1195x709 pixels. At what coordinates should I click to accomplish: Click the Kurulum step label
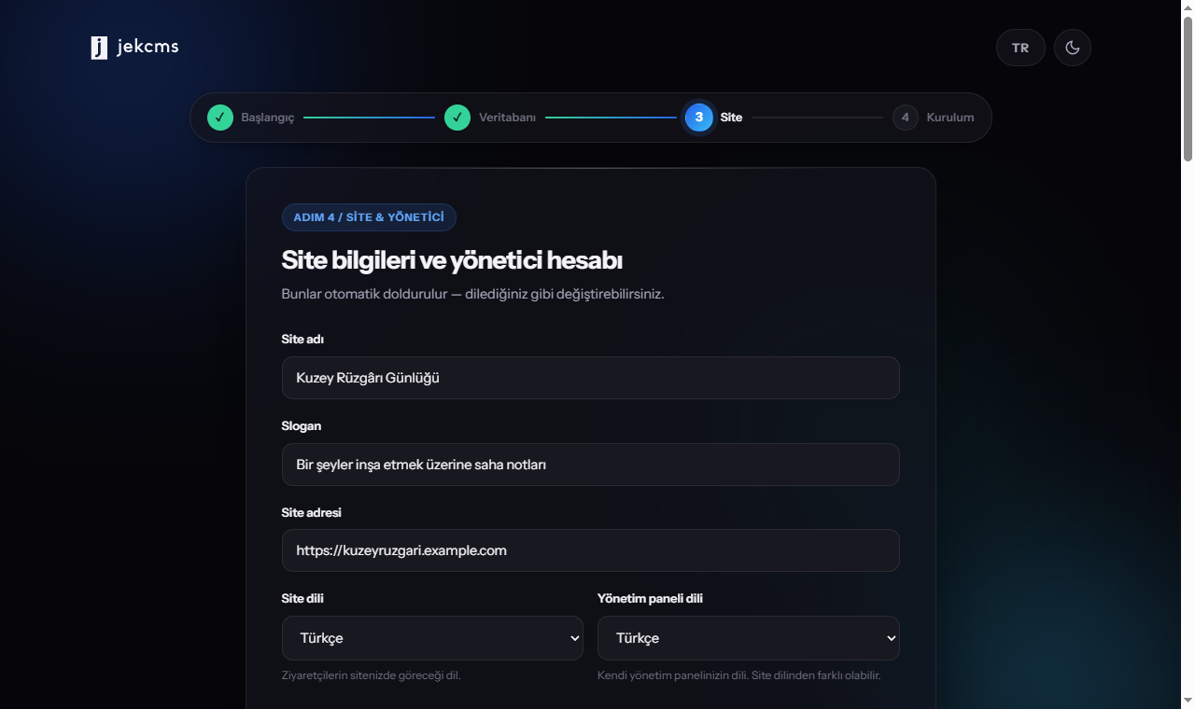[950, 118]
